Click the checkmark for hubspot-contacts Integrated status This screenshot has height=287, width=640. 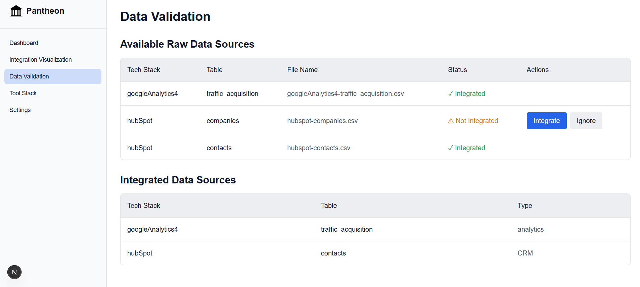click(450, 148)
